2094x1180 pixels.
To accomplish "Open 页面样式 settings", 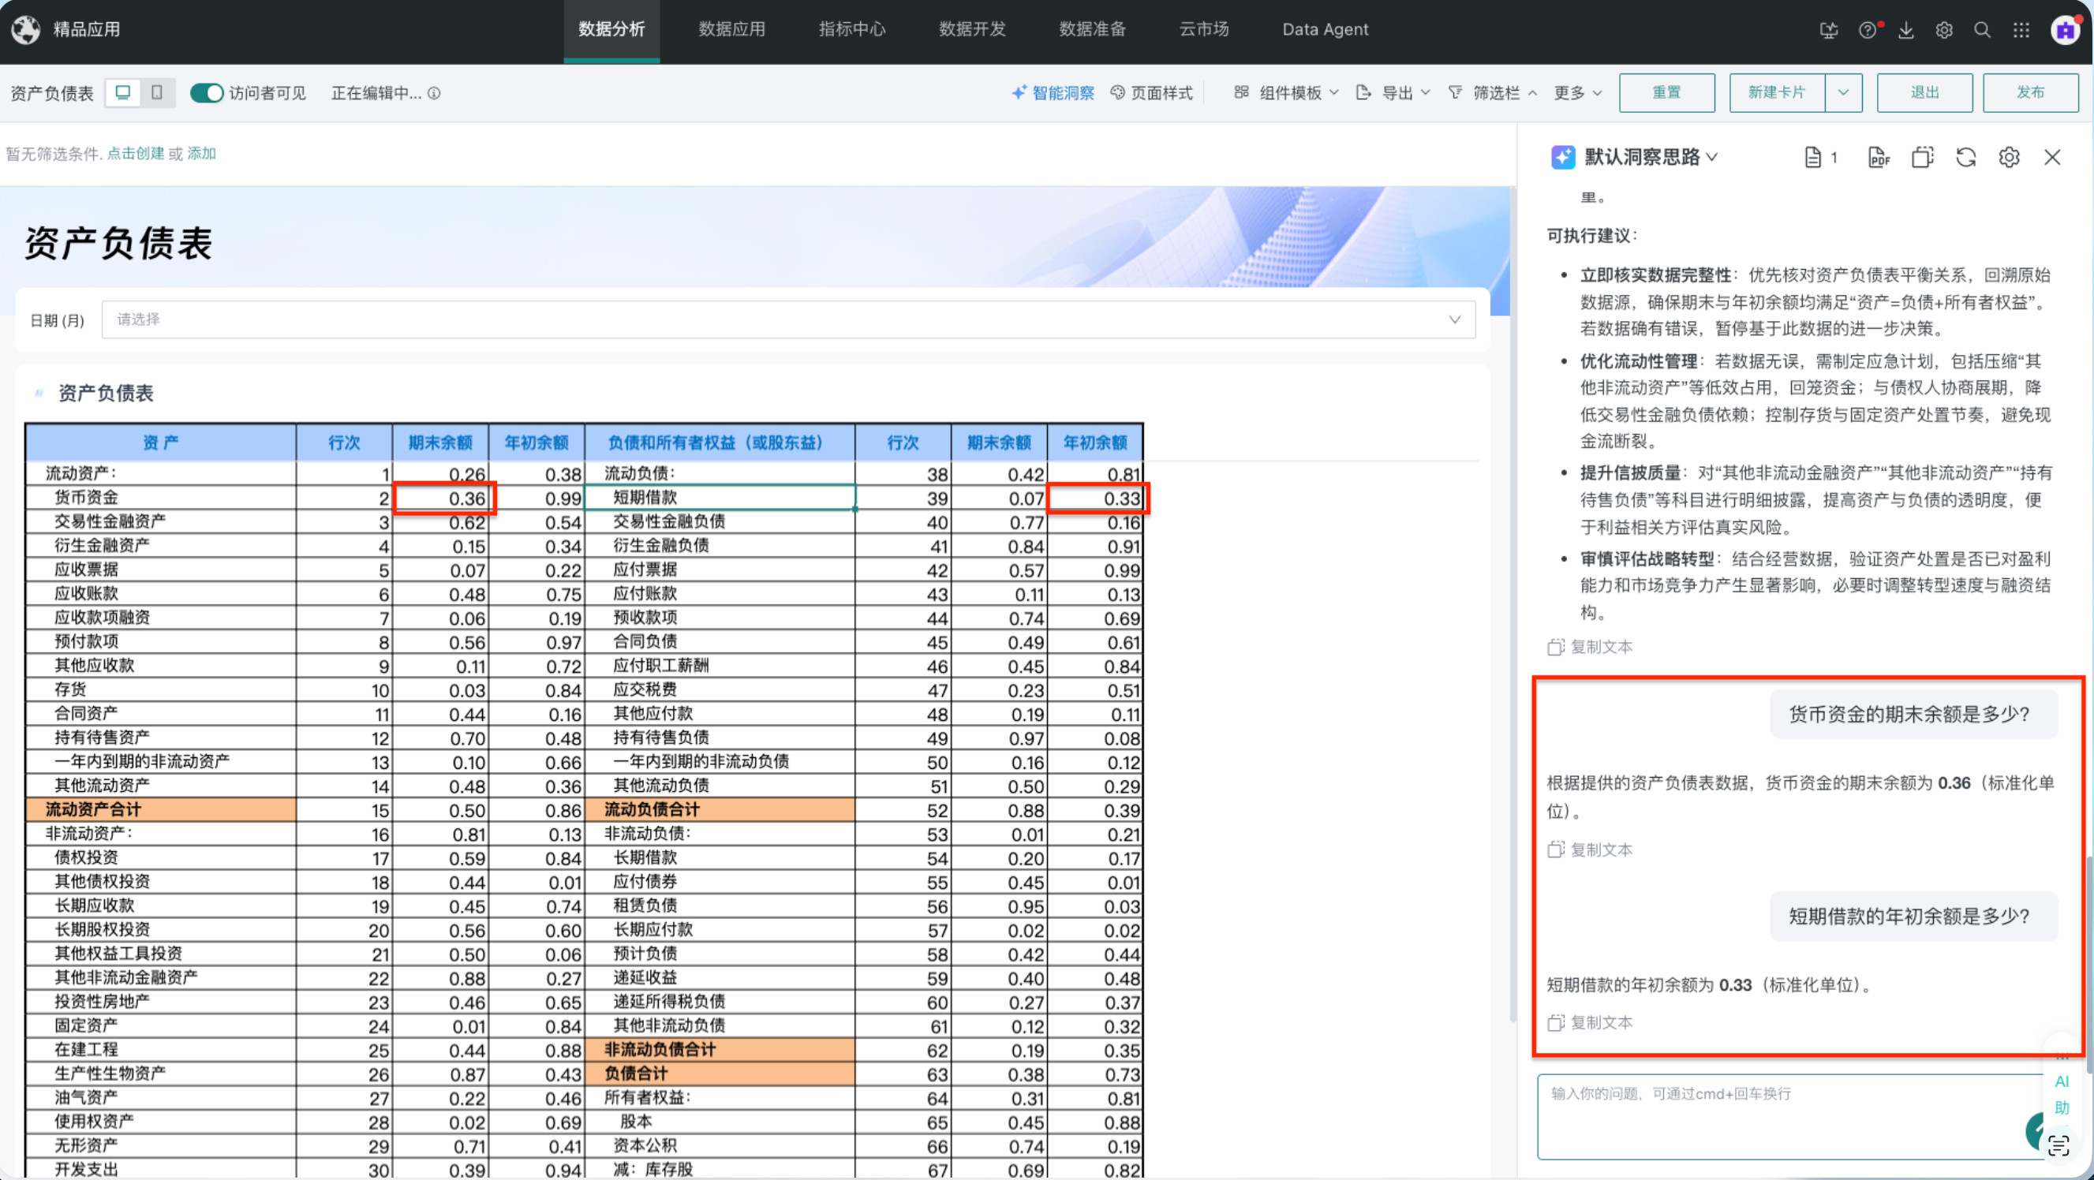I will 1152,92.
